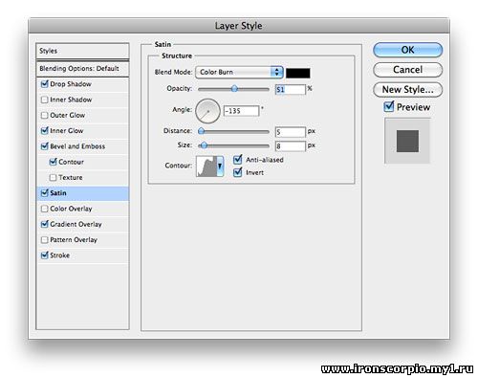Click the Contour curve thumbnail
Viewport: 478px width, 378px height.
coord(206,166)
